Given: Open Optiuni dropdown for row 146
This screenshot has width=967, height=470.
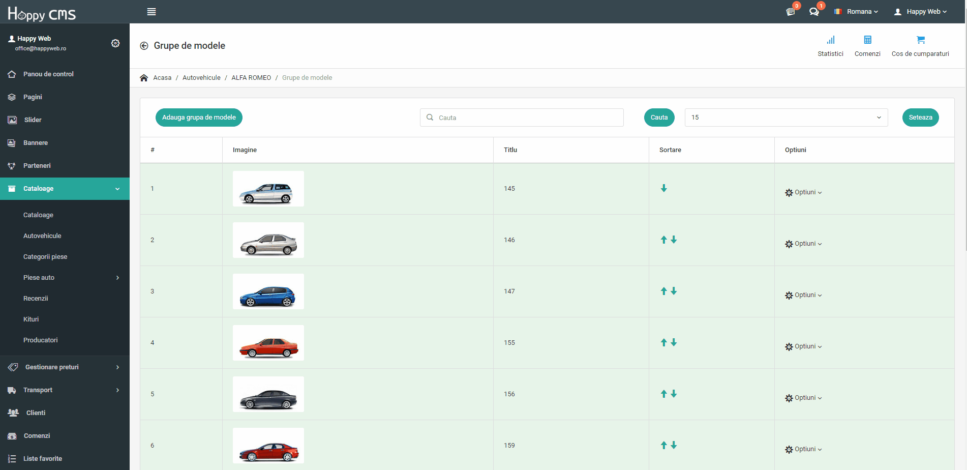Looking at the screenshot, I should point(803,244).
